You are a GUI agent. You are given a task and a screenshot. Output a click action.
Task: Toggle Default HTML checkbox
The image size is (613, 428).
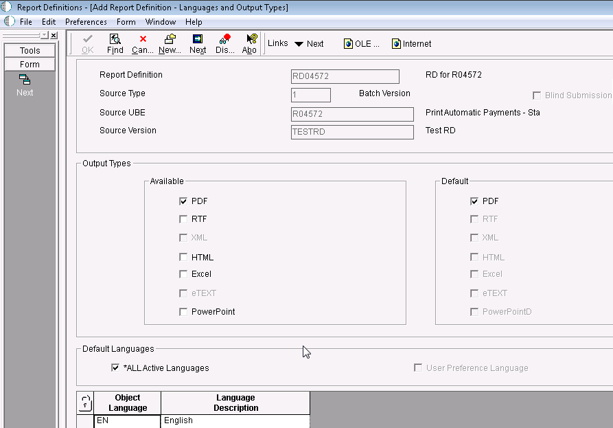click(474, 257)
